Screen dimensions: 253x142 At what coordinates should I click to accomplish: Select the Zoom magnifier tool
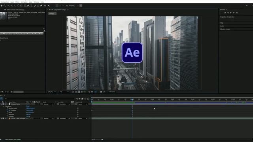coord(5,6)
